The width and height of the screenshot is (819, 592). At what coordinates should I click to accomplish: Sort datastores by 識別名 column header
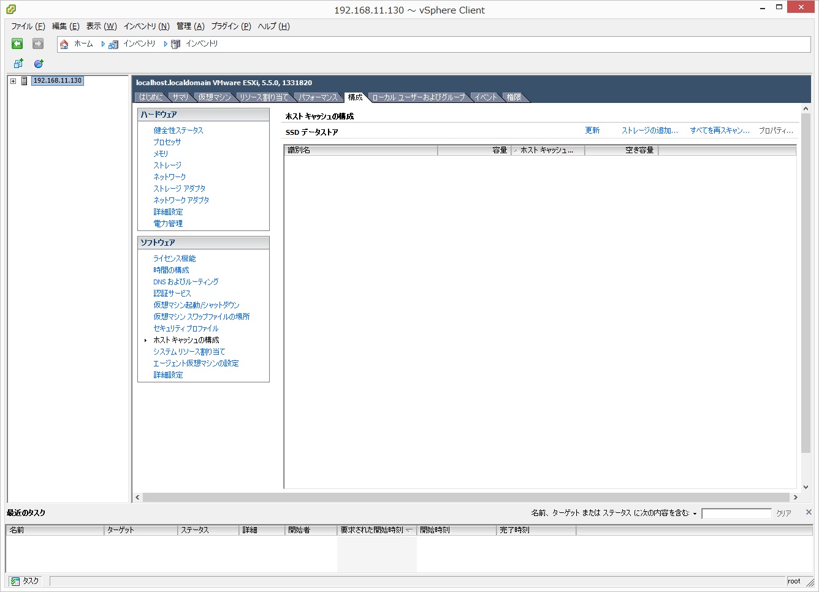tap(361, 150)
